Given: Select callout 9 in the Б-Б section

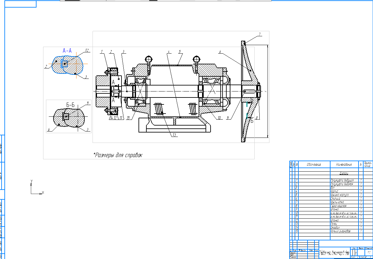Looking at the screenshot, I should point(88,102).
